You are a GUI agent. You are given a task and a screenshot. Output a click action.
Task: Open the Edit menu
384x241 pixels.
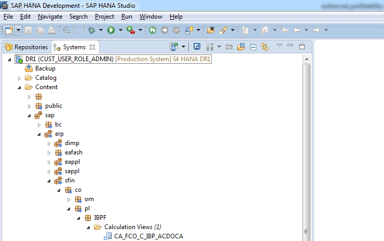coord(25,17)
